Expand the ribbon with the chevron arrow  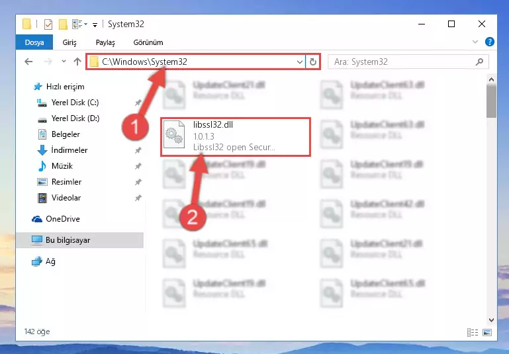tap(475, 42)
